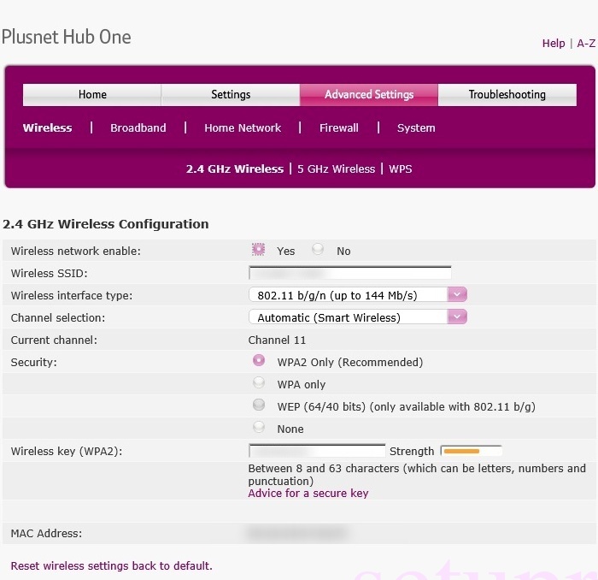Click the Wireless key (WPA2) field
The height and width of the screenshot is (580, 598).
click(x=317, y=451)
